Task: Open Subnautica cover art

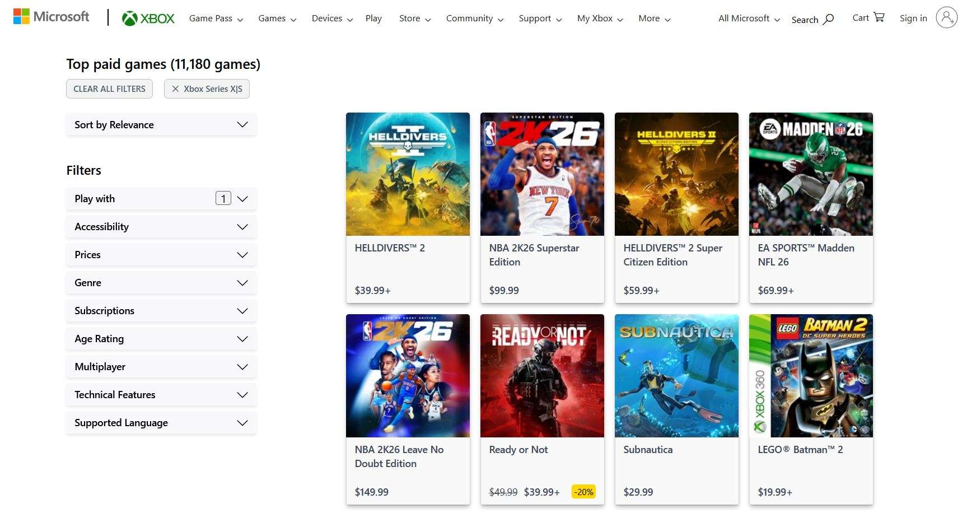Action: 676,376
